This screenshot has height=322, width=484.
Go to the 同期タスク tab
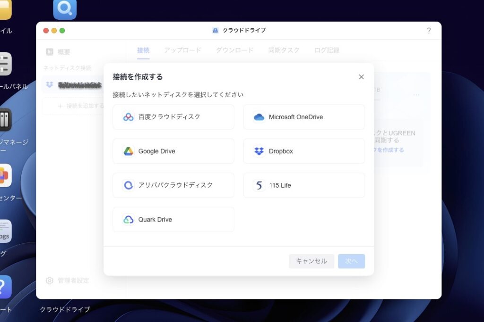284,50
